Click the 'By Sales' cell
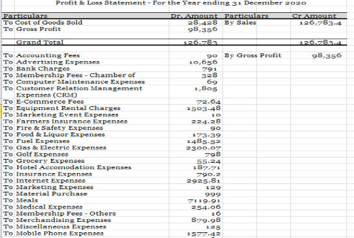The width and height of the screenshot is (354, 238). pos(240,23)
